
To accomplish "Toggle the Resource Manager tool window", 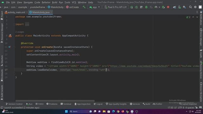I will click(x=2, y=33).
